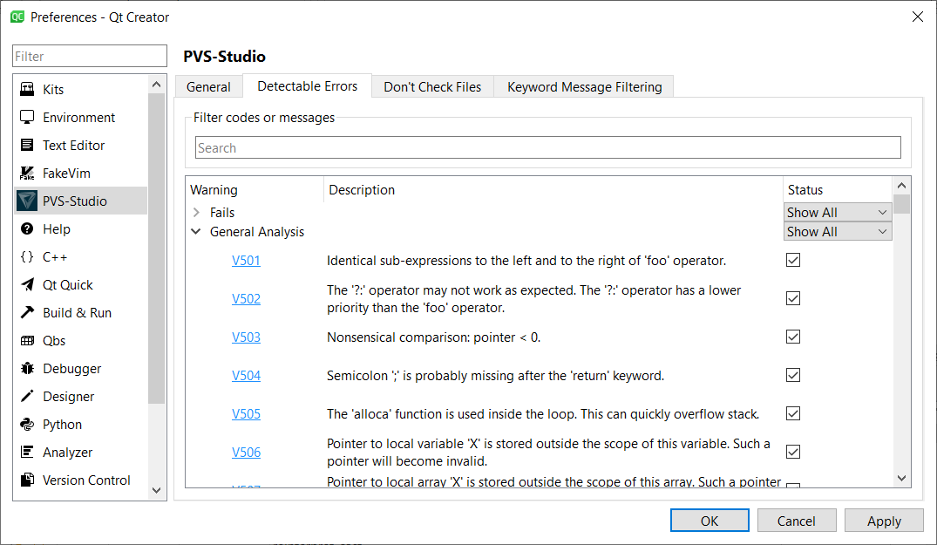The image size is (937, 545).
Task: Open General Analysis Show All dropdown
Action: click(x=837, y=232)
